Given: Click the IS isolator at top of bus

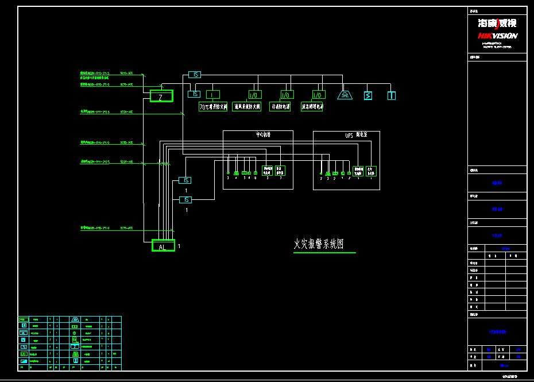Looking at the screenshot, I should click(195, 75).
